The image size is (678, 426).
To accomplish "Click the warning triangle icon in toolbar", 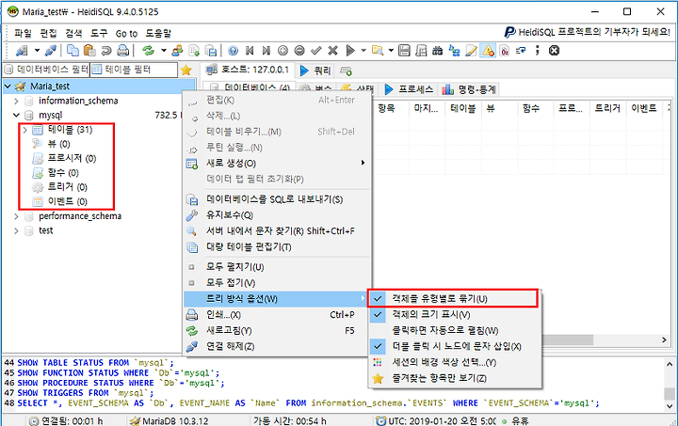I will pos(488,51).
